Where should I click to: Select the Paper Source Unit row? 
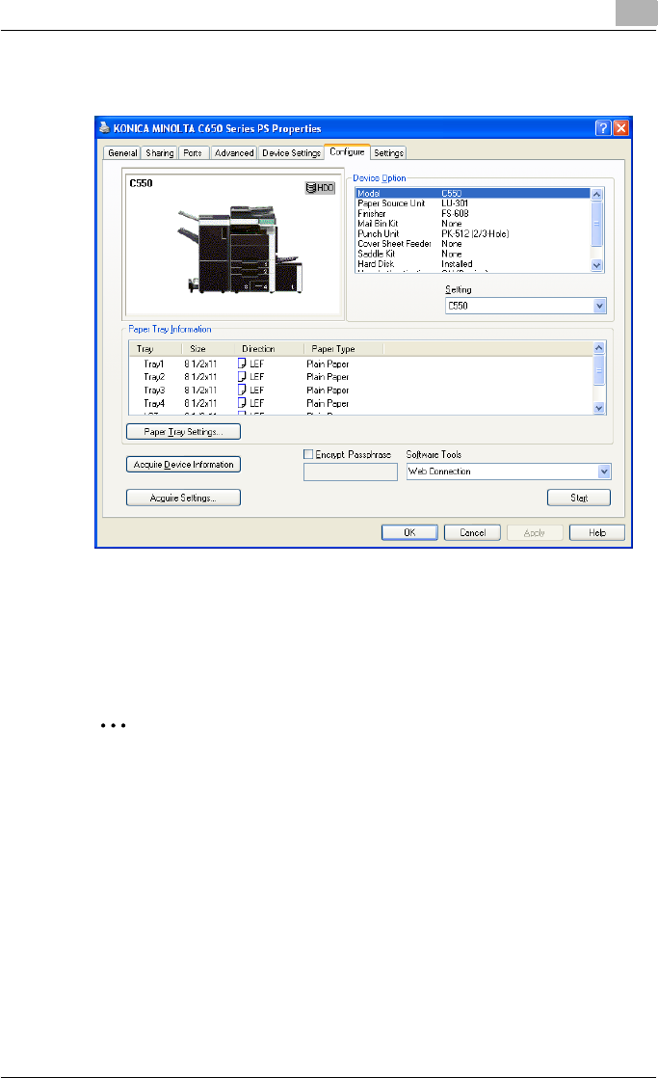[x=473, y=203]
